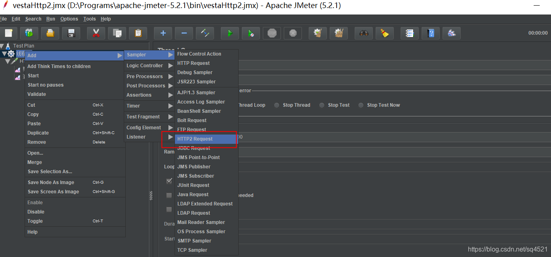The width and height of the screenshot is (551, 257).
Task: Start the test with green play icon
Action: (230, 33)
